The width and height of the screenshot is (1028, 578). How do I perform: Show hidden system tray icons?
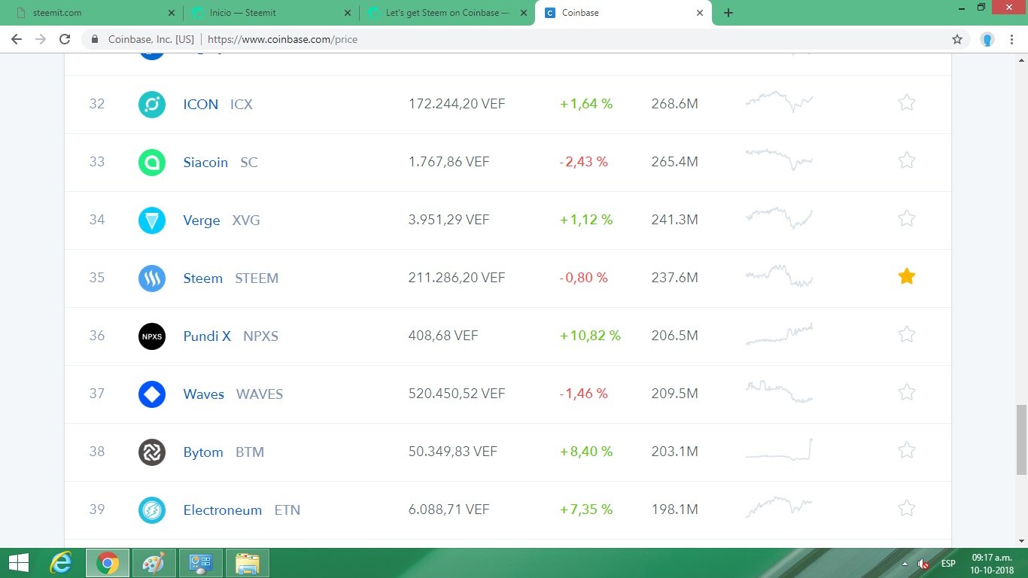click(x=905, y=564)
